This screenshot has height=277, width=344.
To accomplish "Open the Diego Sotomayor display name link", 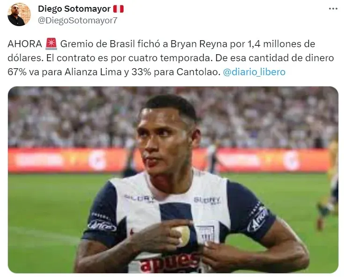I will pos(74,9).
